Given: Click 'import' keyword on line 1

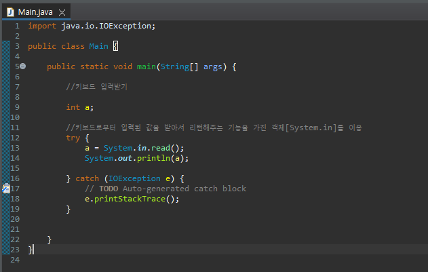Looking at the screenshot, I should [42, 26].
